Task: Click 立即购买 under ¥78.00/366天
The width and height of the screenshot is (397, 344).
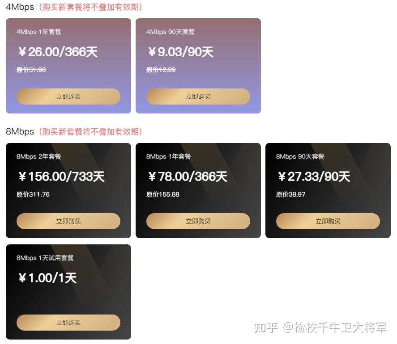Action: (x=198, y=221)
